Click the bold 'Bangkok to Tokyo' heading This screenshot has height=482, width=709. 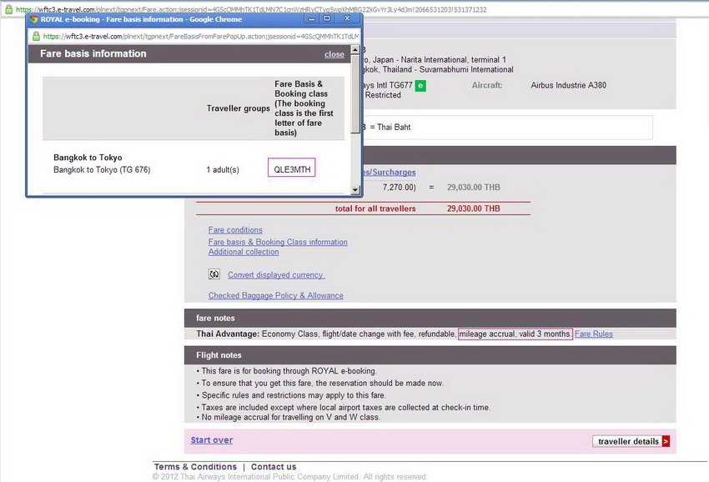tap(88, 158)
